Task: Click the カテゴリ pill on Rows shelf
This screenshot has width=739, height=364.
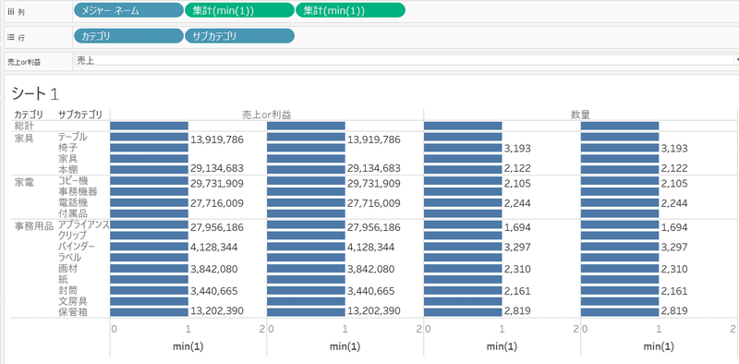Action: (x=128, y=36)
